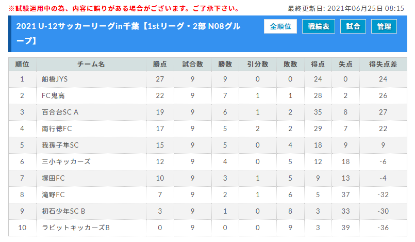415x242 pixels.
Task: Click team name 南行徳FC
Action: [57, 128]
